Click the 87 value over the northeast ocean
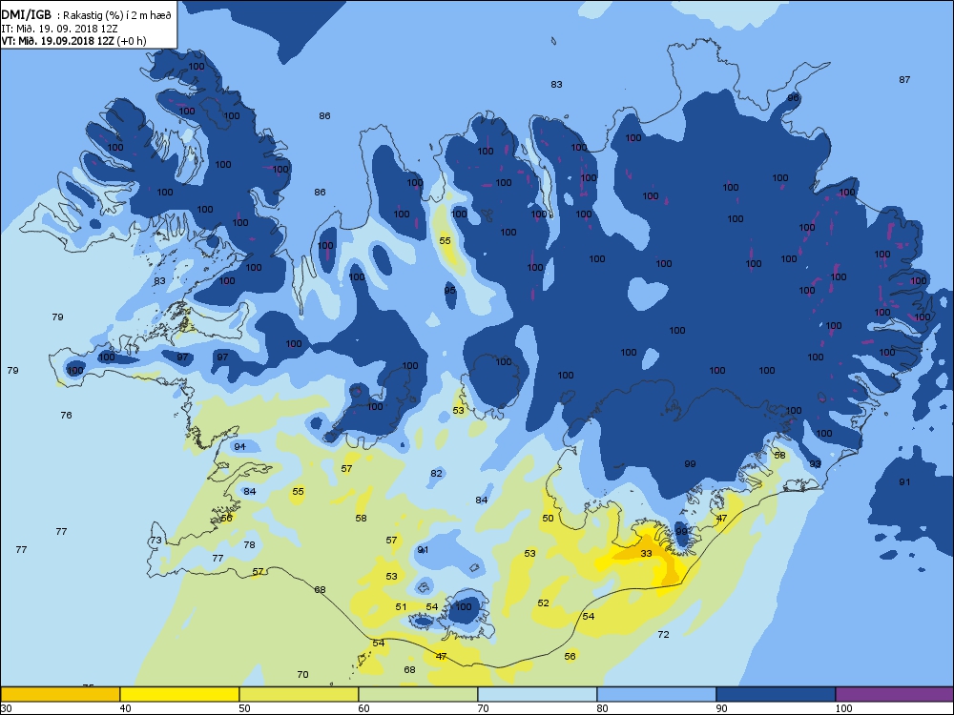Viewport: 954px width, 715px height. tap(904, 80)
